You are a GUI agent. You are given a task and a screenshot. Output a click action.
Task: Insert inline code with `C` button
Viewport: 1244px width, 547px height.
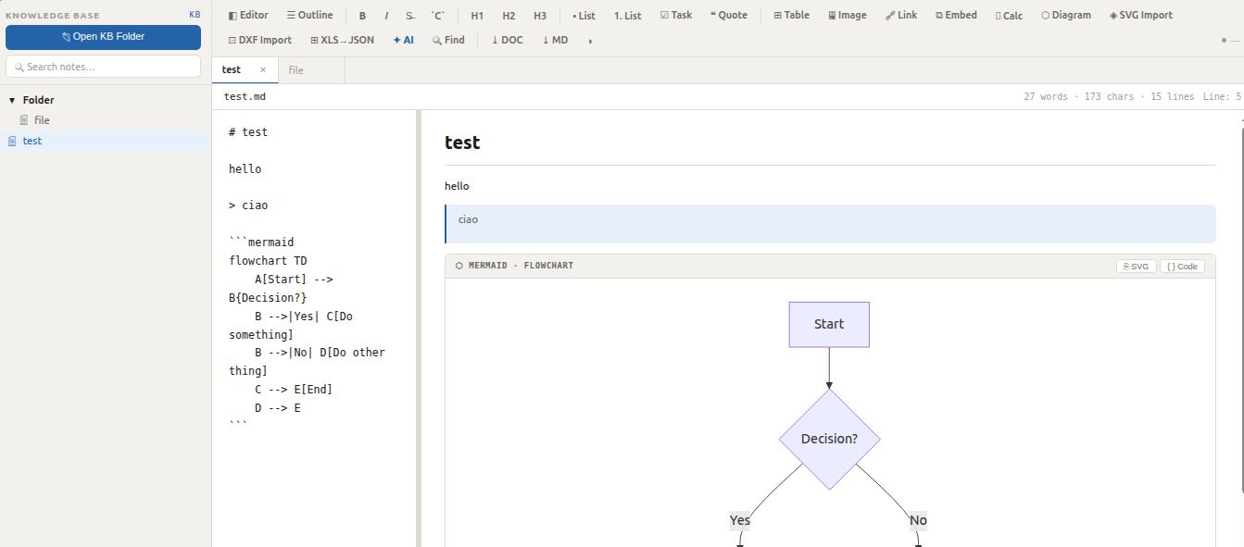[x=438, y=15]
